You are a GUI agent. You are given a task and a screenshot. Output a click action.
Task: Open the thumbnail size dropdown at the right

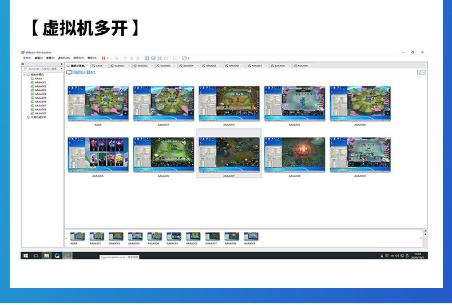tap(422, 73)
